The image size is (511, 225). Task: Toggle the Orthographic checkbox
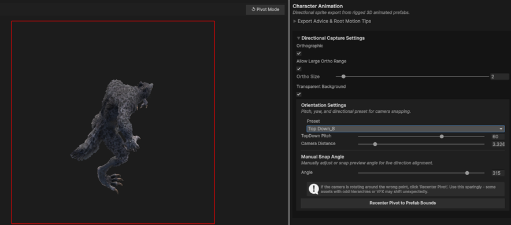coord(299,53)
